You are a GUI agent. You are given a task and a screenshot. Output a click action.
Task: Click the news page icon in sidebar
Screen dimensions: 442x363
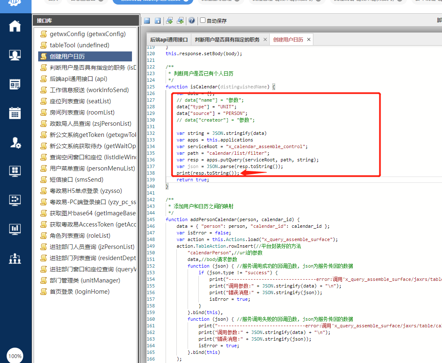pos(15,84)
